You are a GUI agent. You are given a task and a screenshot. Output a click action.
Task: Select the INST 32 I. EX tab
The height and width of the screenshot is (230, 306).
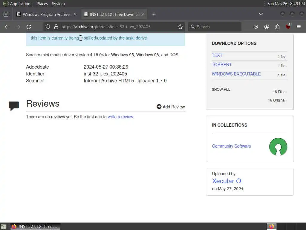(x=114, y=14)
